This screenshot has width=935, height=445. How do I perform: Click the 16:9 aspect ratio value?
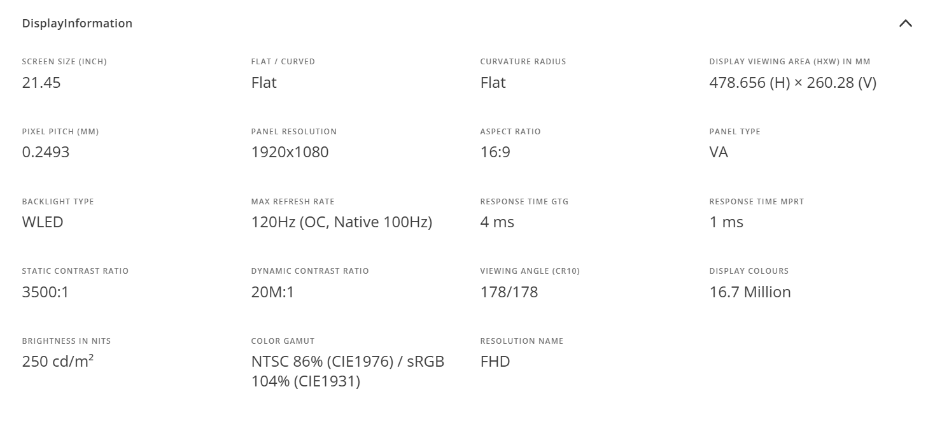495,152
